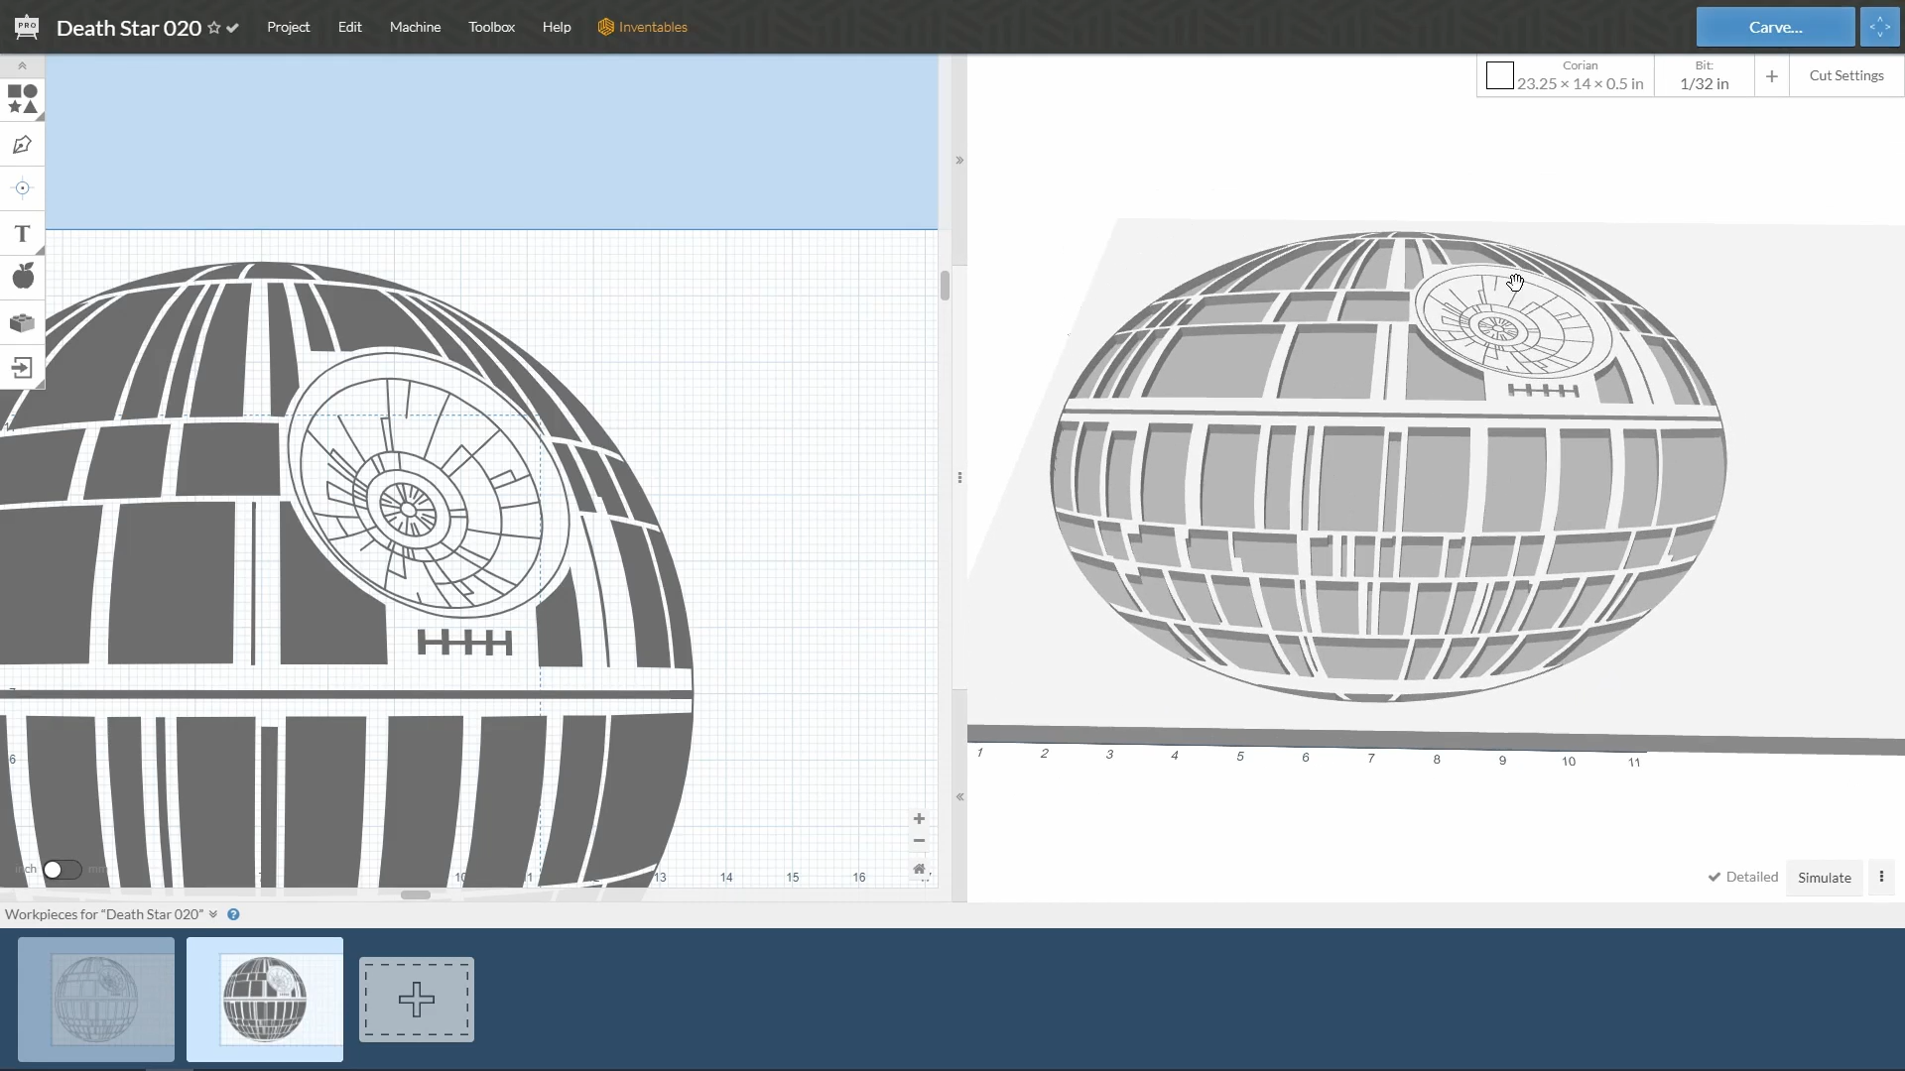Select the Shapes tool
Image resolution: width=1905 pixels, height=1071 pixels.
point(22,99)
